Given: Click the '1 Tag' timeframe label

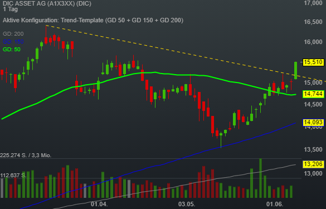Looking at the screenshot, I should tap(11, 9).
